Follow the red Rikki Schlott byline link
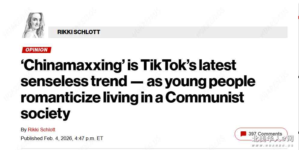This screenshot has height=150, width=299. [41, 130]
